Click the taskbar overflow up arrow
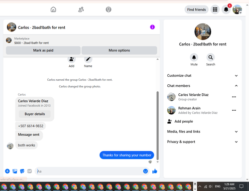Viewport: 249px width, 191px height. click(195, 184)
